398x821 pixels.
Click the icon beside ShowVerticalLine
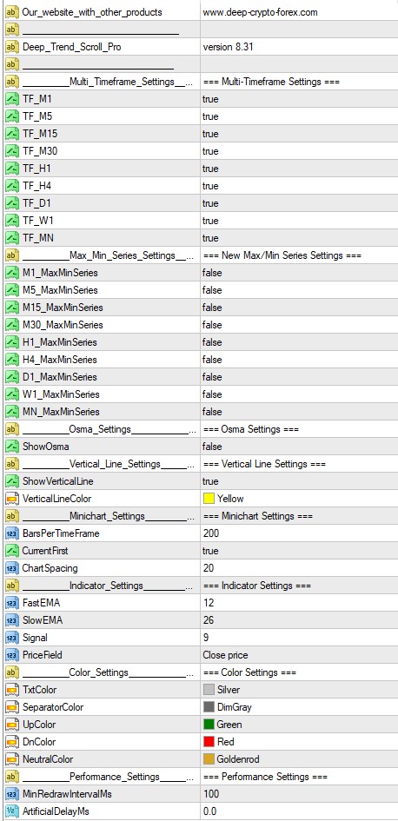pyautogui.click(x=11, y=481)
